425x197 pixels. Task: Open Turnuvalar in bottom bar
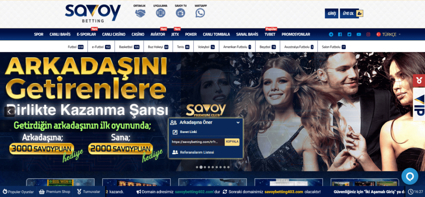click(88, 192)
